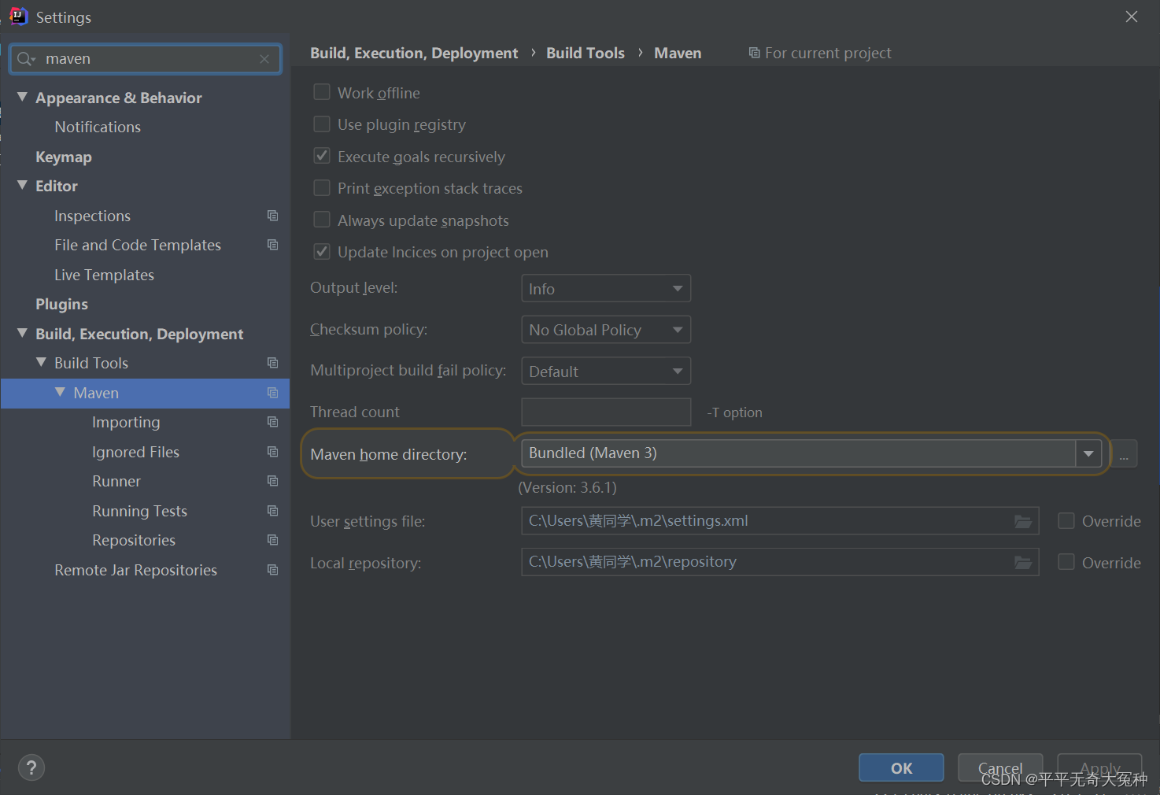
Task: Focus the settings search box
Action: pyautogui.click(x=146, y=59)
